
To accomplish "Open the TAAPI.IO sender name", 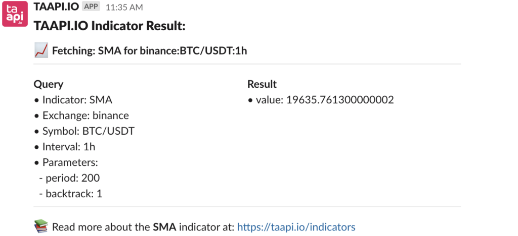I will tap(57, 7).
